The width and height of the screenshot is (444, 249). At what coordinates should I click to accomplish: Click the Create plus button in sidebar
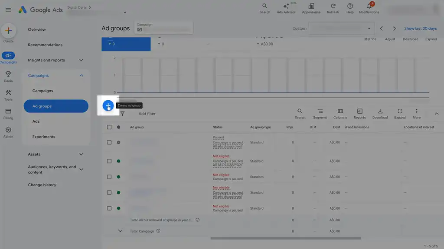pos(9,31)
